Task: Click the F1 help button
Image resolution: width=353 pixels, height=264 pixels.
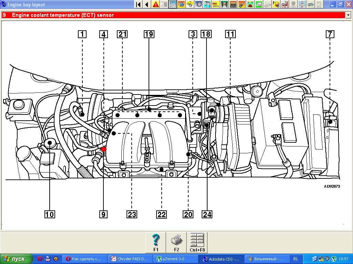Action: click(x=156, y=242)
